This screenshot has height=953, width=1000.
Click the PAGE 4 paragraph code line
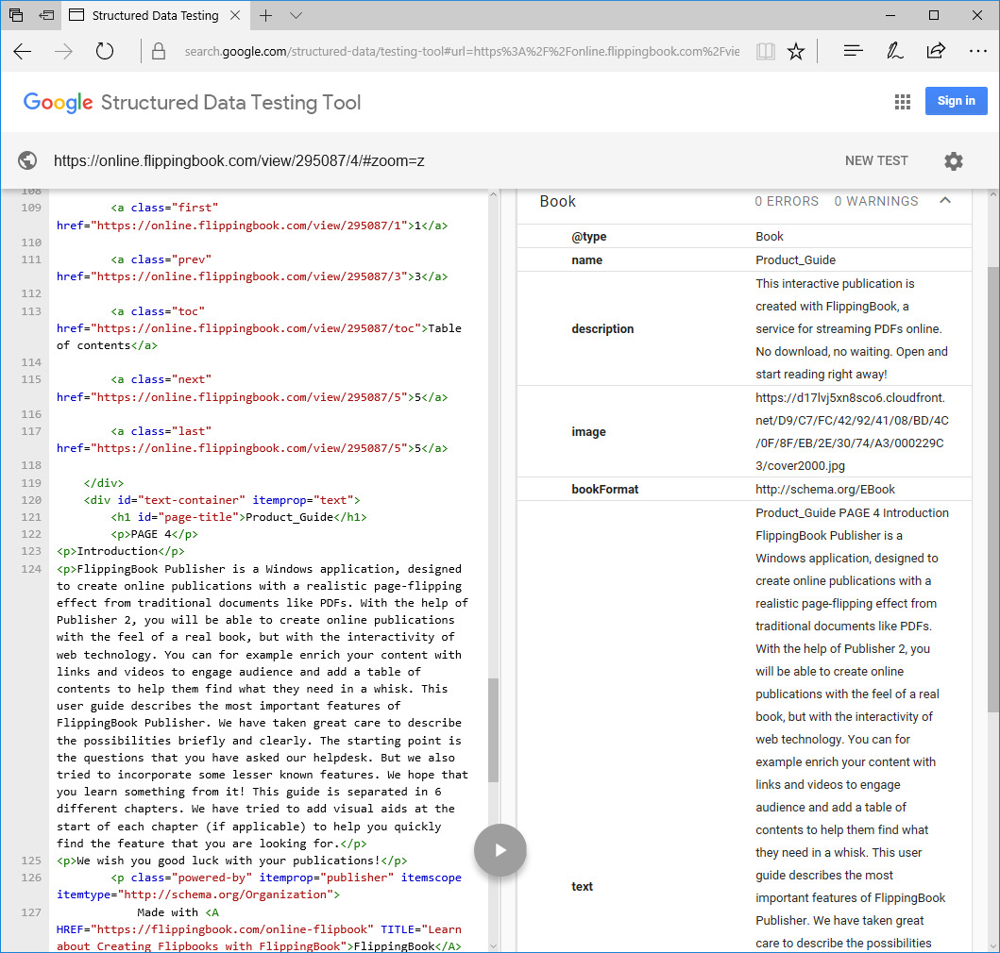pos(154,534)
